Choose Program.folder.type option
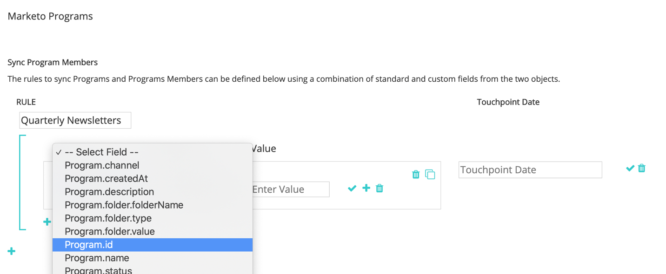Viewport: 666px width, 274px height. click(108, 218)
